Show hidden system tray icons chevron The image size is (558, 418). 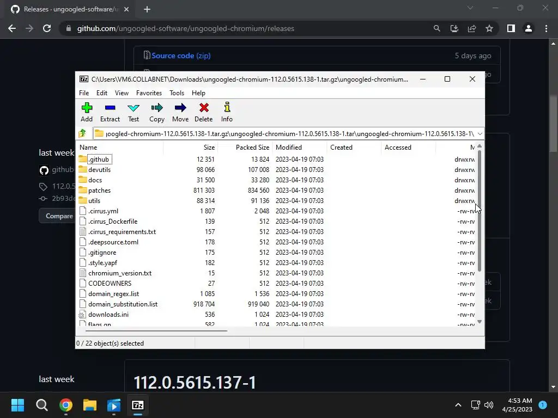458,405
